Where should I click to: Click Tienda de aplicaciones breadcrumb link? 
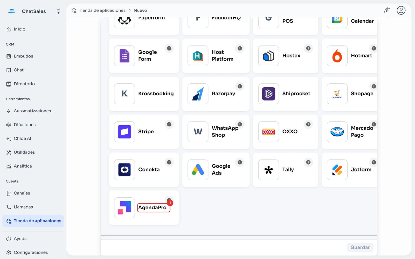click(x=102, y=10)
